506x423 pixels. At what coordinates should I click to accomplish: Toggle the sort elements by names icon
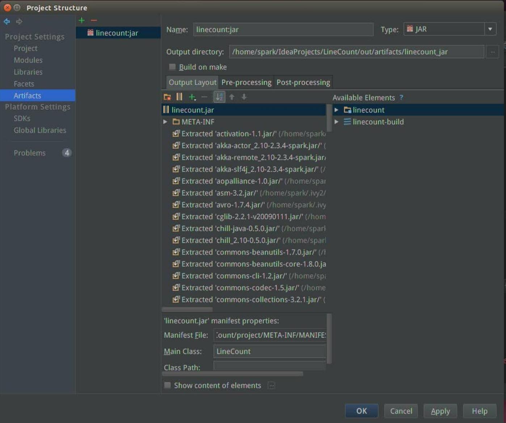(x=219, y=97)
